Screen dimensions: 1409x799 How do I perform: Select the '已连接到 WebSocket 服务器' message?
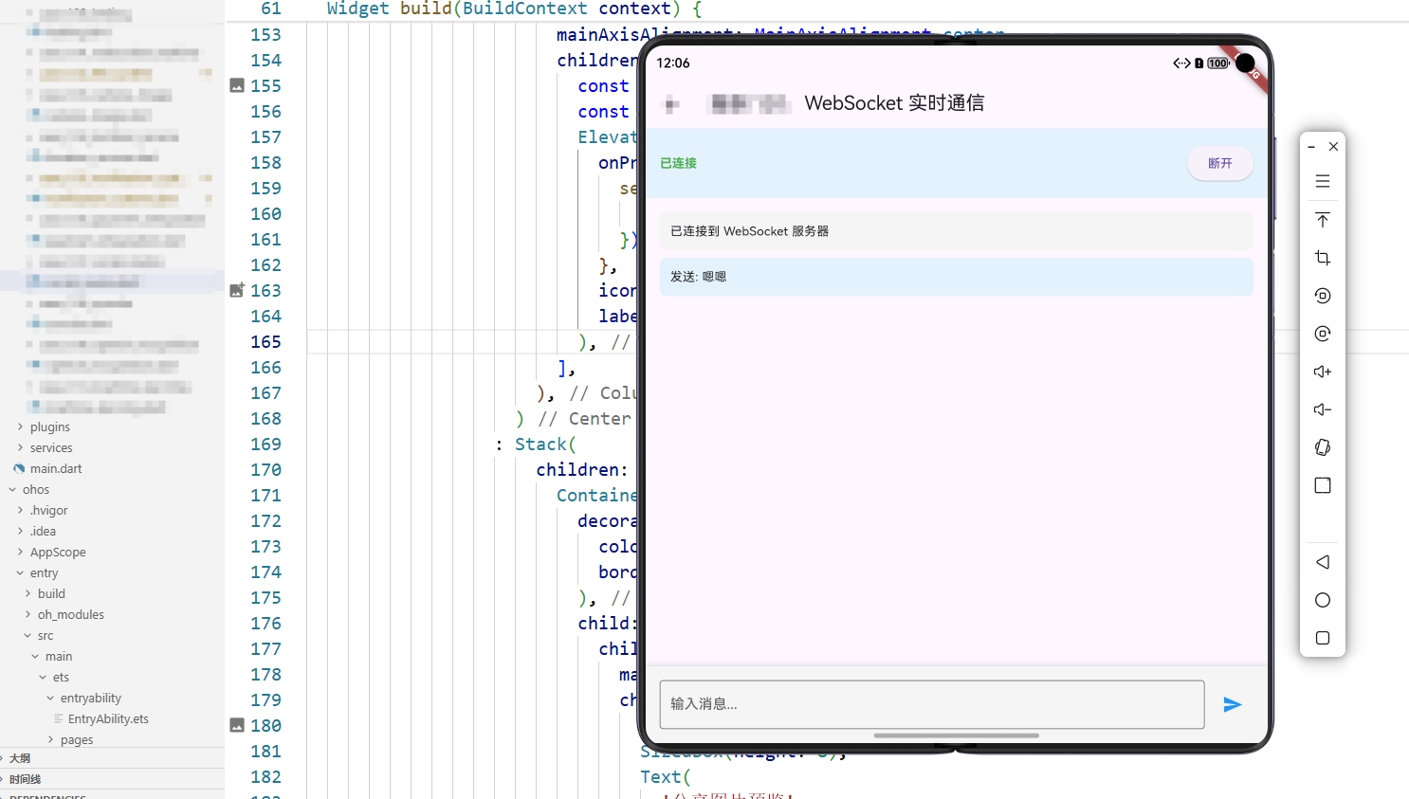click(956, 231)
